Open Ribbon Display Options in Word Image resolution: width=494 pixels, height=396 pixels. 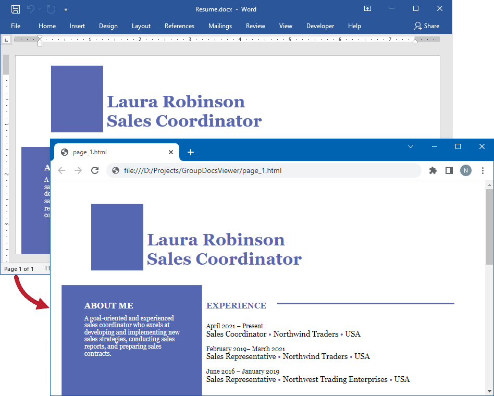point(368,8)
